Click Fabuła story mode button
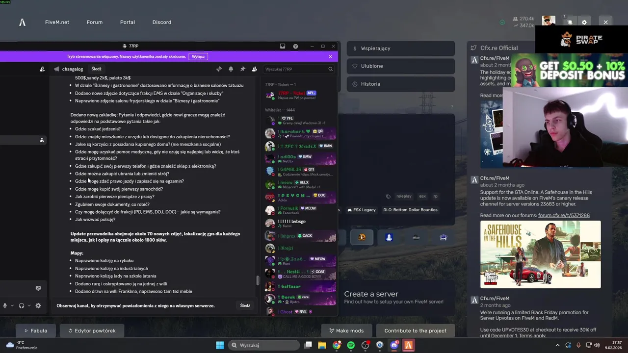Viewport: 628px width, 353px height. click(36, 330)
